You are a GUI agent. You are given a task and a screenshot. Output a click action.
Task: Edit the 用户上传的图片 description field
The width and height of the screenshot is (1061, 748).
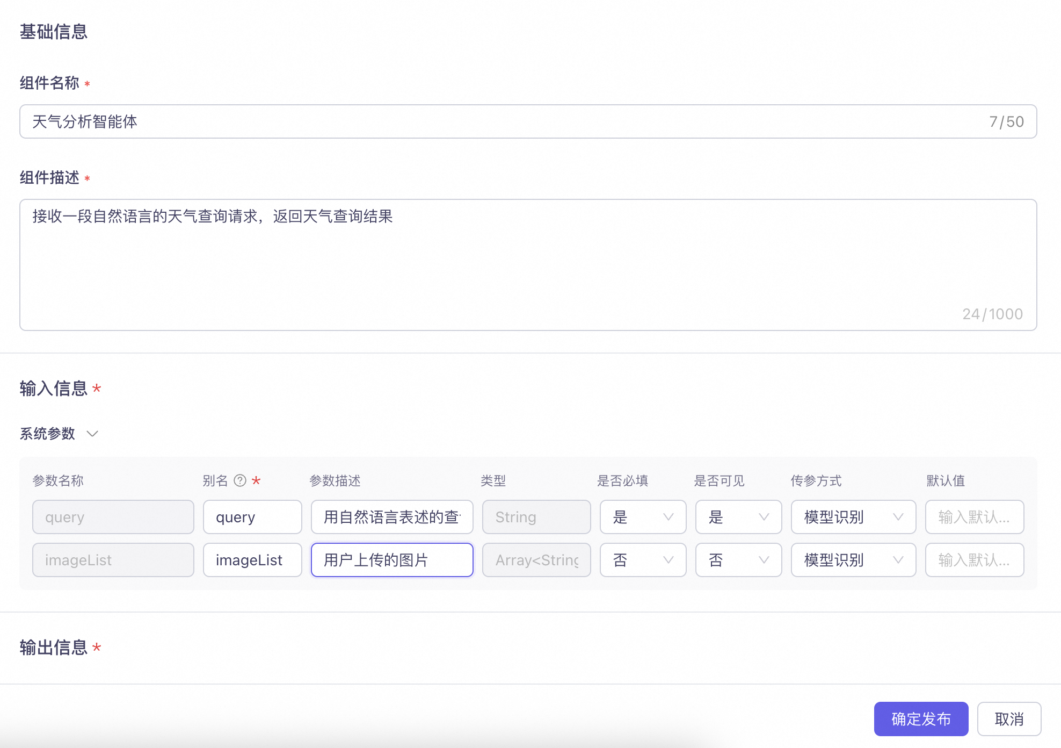point(392,560)
